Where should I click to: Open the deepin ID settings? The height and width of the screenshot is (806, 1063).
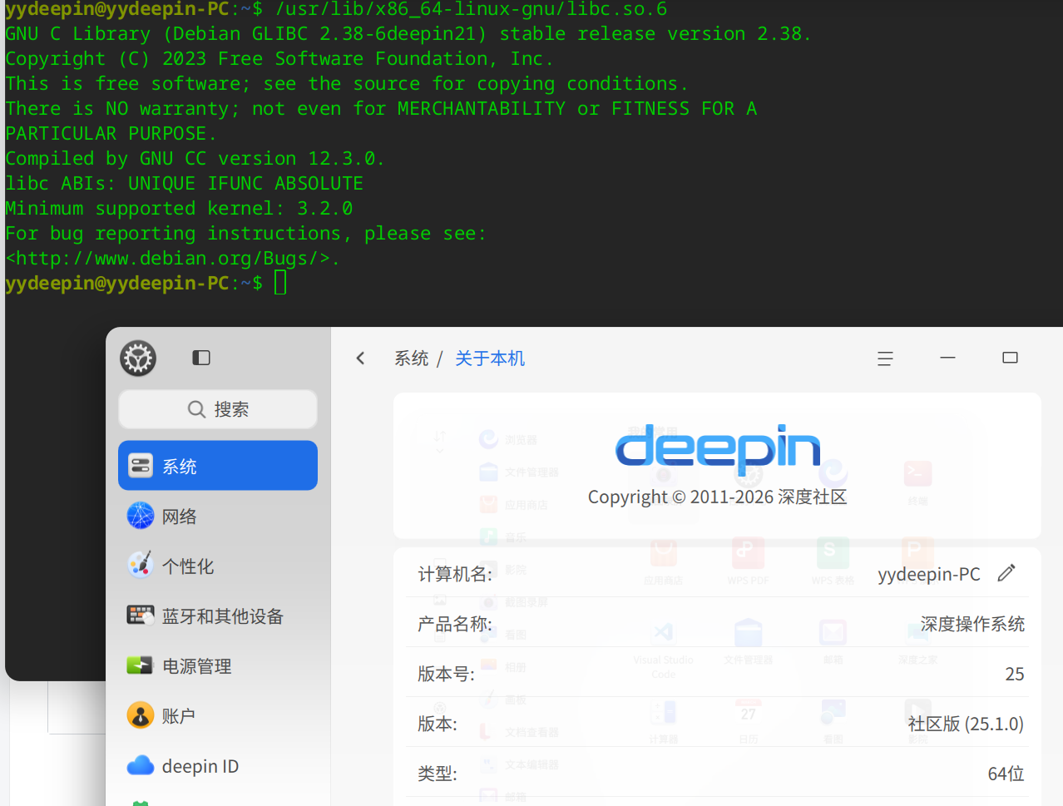(x=218, y=765)
